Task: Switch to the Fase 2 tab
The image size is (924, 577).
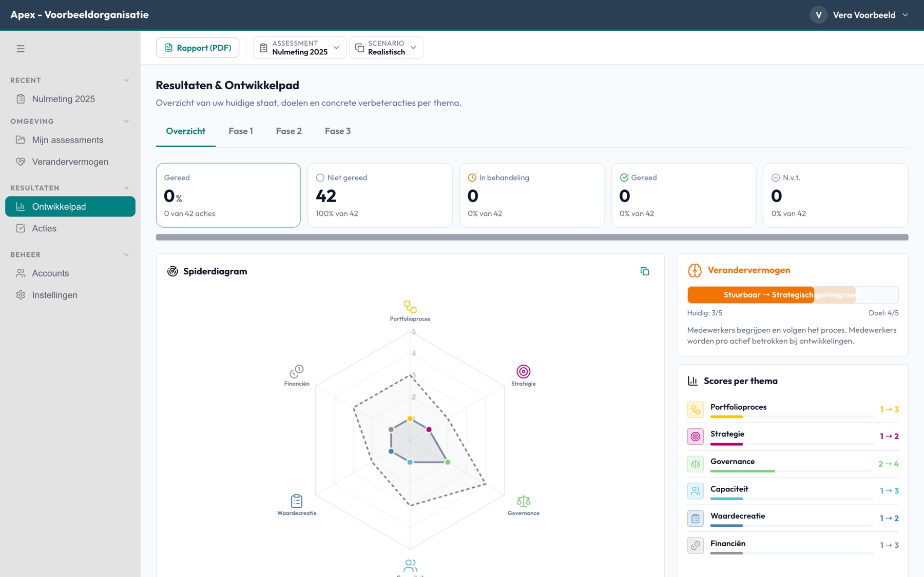Action: click(x=288, y=131)
